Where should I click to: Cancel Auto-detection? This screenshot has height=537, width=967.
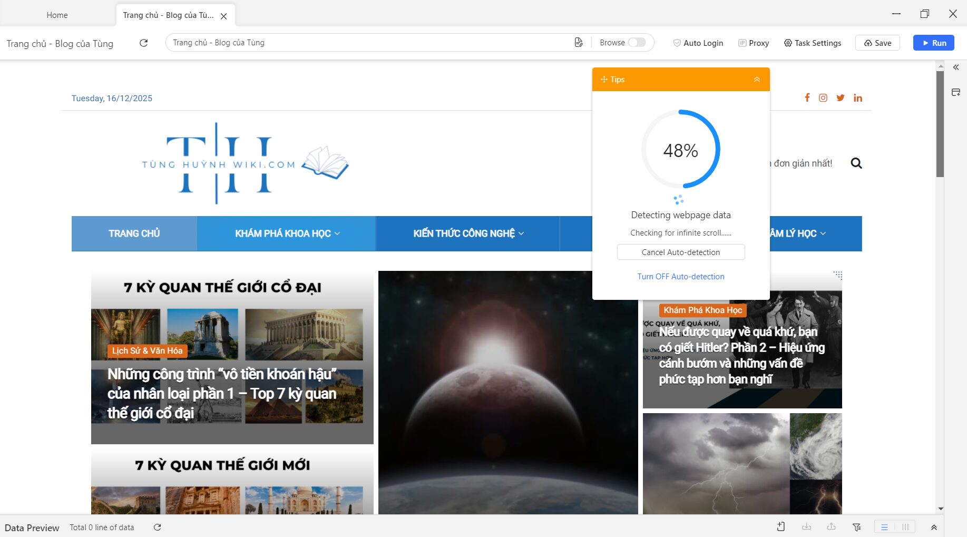tap(680, 252)
